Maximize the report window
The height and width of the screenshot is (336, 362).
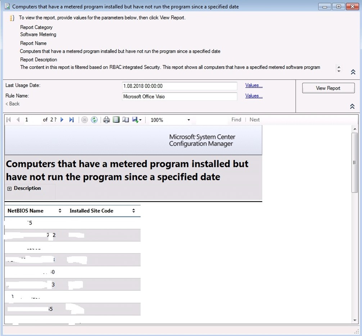point(339,7)
